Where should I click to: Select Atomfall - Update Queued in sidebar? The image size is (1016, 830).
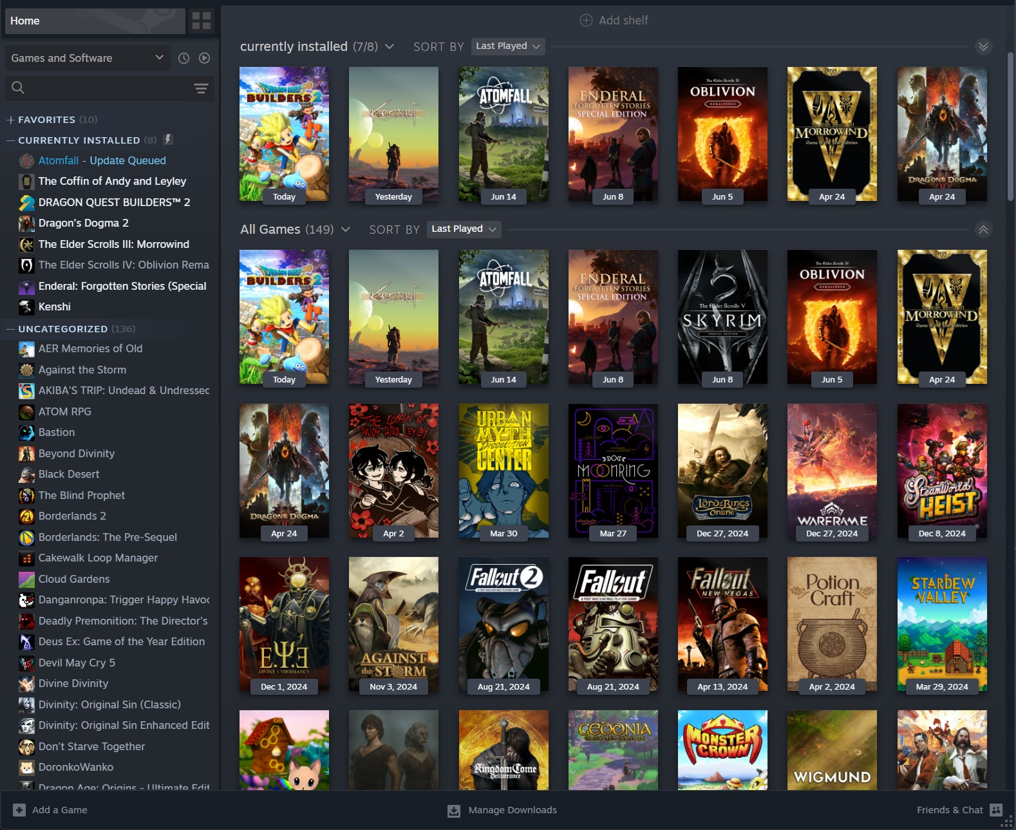(102, 160)
